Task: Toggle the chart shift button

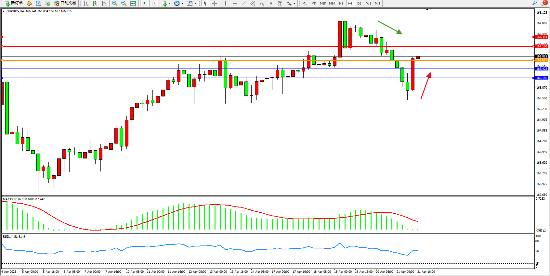Action: [153, 3]
